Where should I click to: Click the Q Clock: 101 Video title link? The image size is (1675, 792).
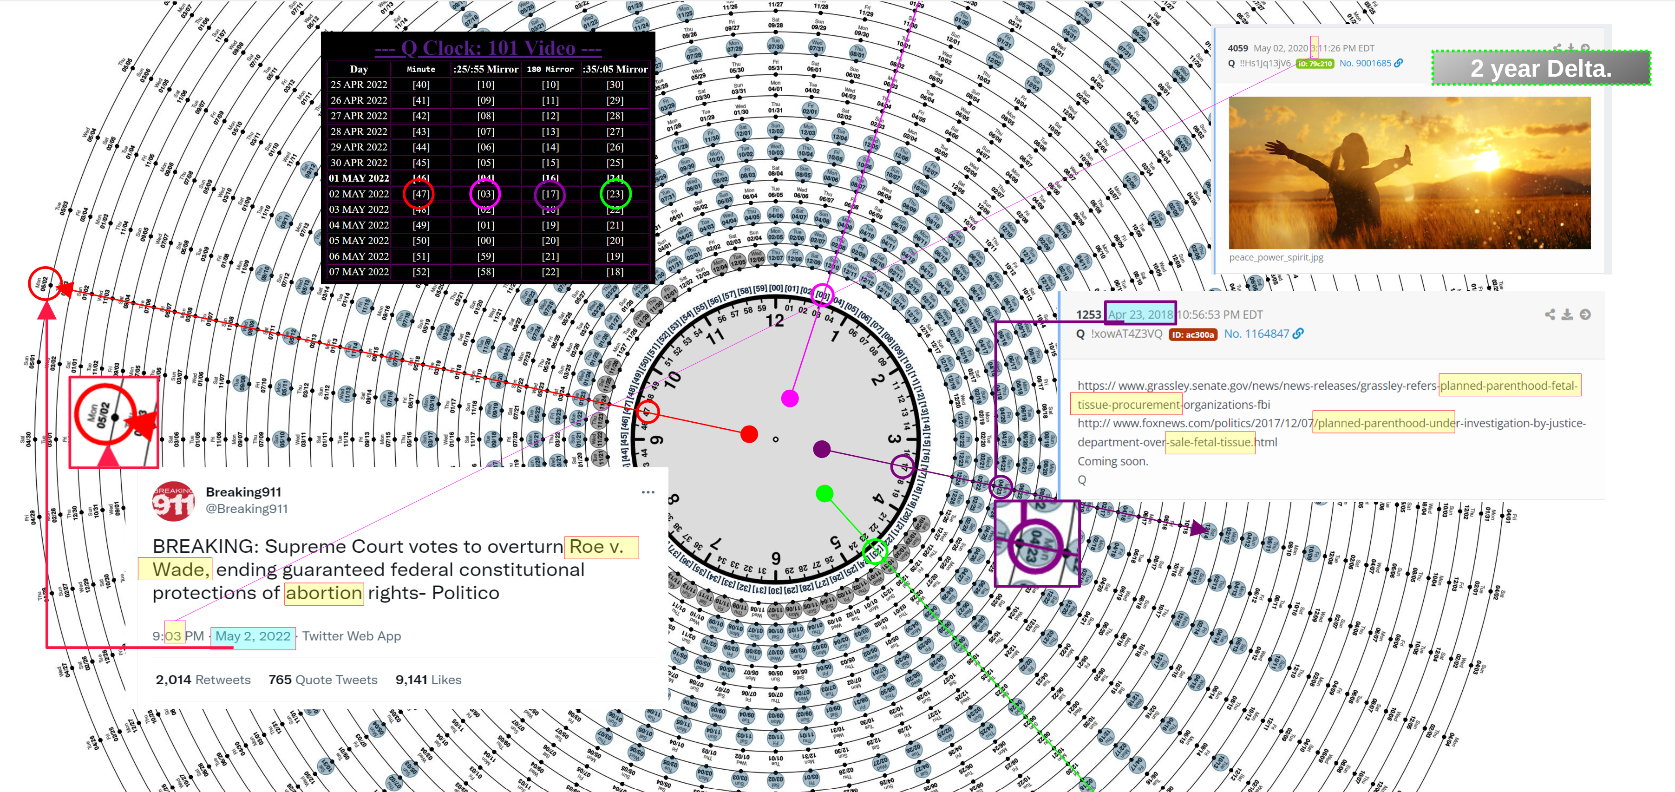pos(488,47)
